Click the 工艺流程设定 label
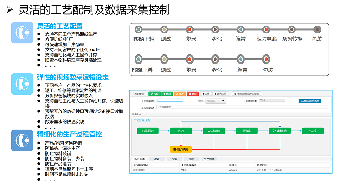 [x=142, y=120]
